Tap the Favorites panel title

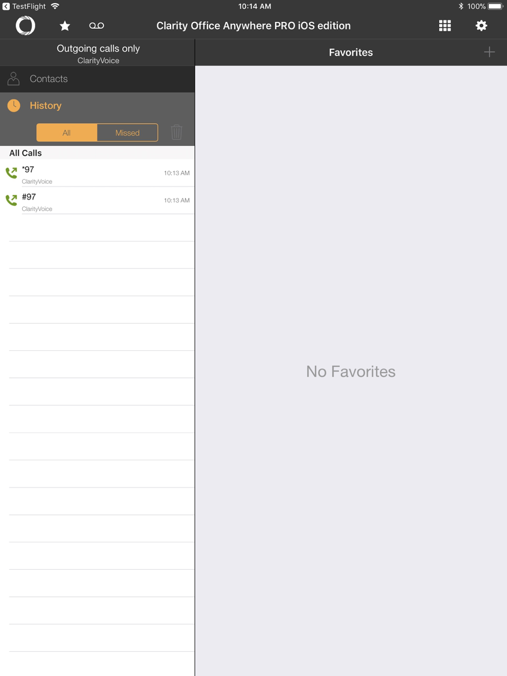coord(351,52)
